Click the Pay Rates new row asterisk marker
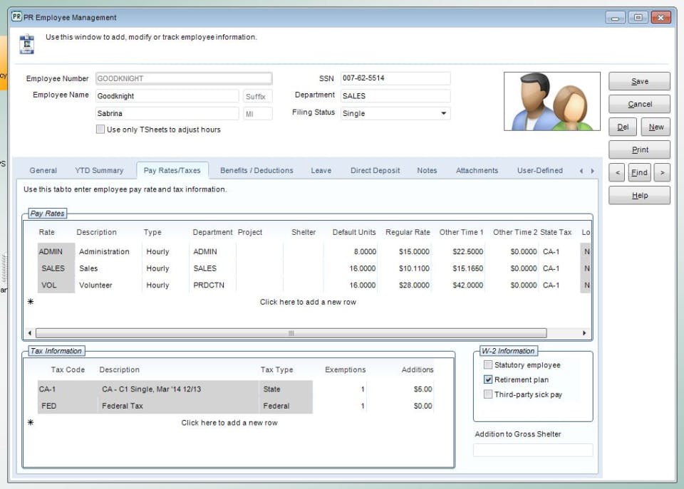This screenshot has height=489, width=684. tap(31, 302)
